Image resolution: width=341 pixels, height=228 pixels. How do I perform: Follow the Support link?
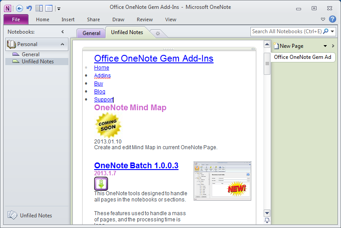(104, 100)
